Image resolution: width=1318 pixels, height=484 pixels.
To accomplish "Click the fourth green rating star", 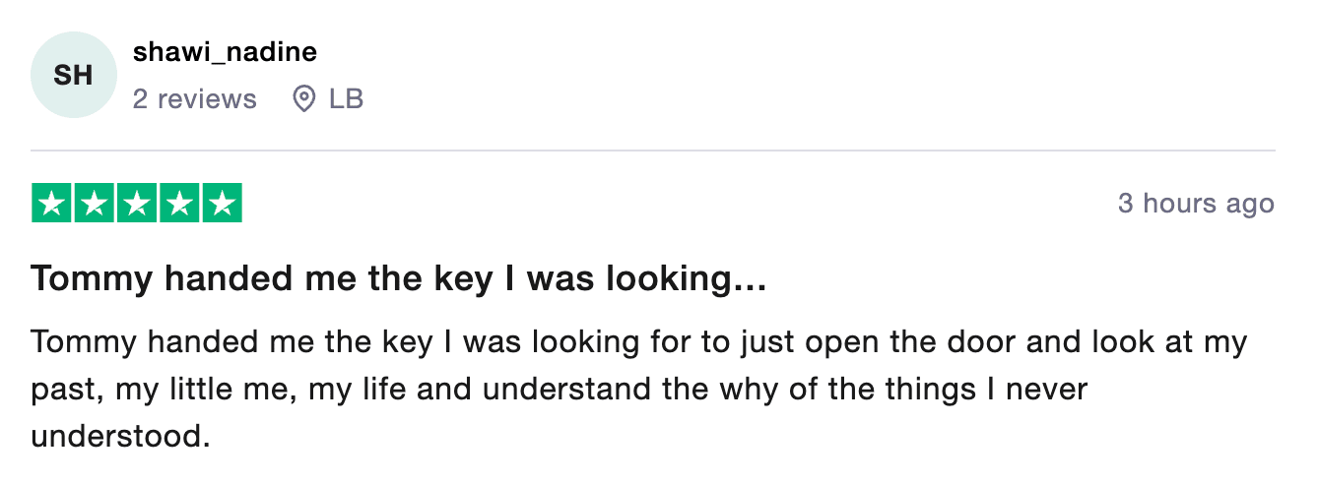I will pyautogui.click(x=179, y=203).
